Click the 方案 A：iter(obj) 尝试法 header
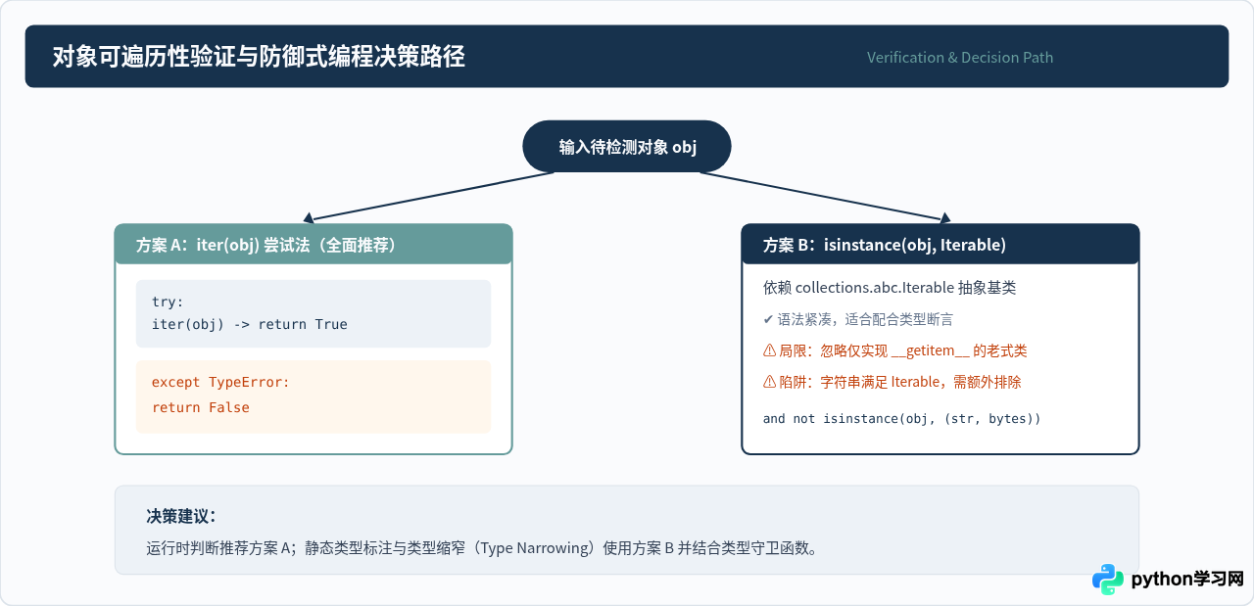Screen dimensions: 1254x606 pyautogui.click(x=313, y=245)
